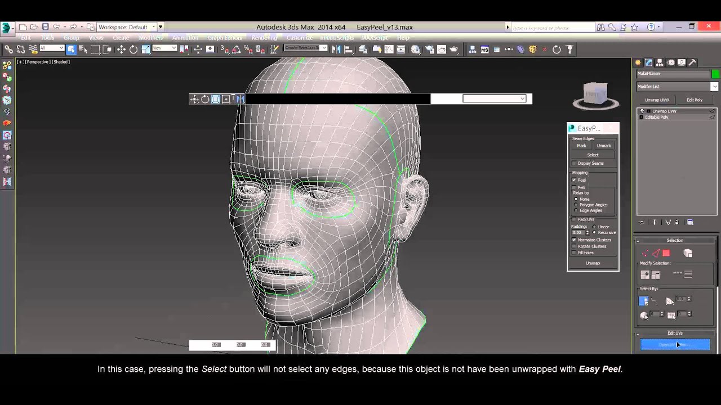Open the Customize menu
Image resolution: width=721 pixels, height=405 pixels.
point(300,38)
